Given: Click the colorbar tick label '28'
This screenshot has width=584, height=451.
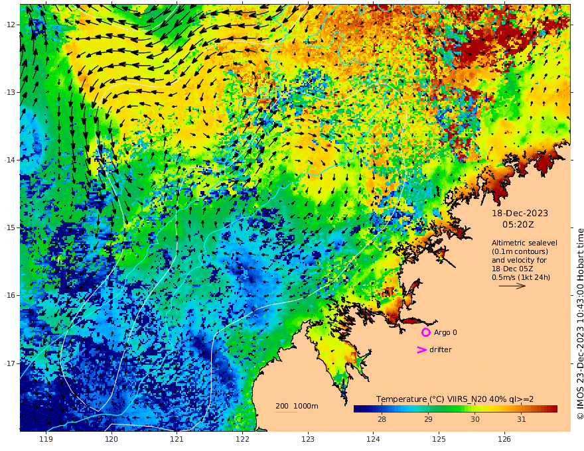Looking at the screenshot, I should (382, 419).
